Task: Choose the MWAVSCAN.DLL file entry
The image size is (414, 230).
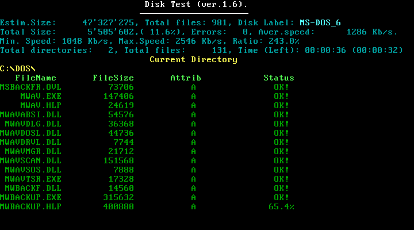Action: (33, 160)
